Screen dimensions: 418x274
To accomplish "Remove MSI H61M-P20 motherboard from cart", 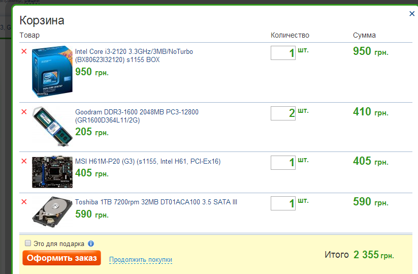I will coord(24,161).
